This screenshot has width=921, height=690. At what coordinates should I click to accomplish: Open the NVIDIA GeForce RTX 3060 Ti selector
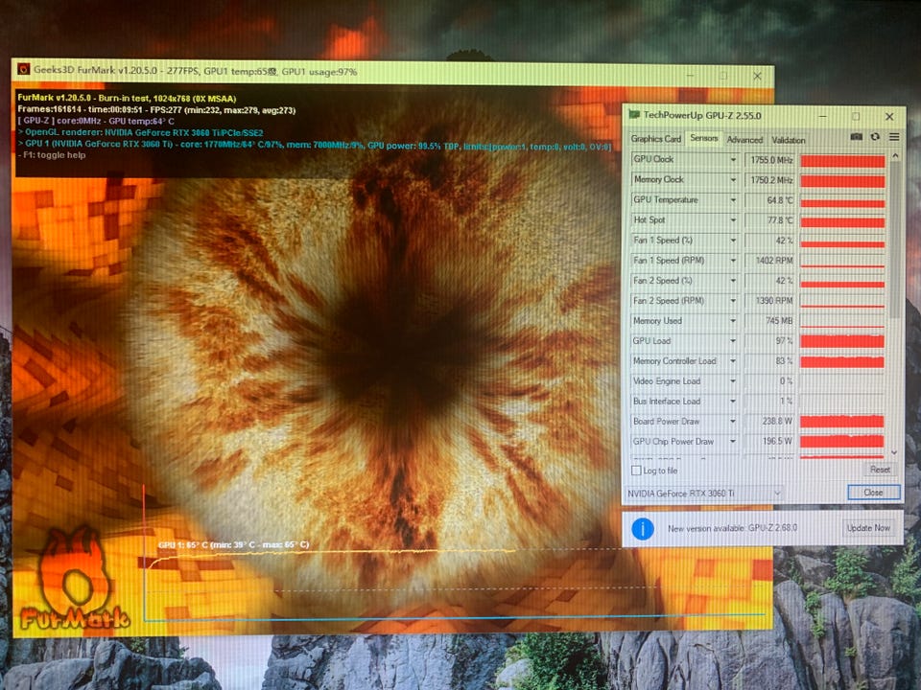[x=703, y=493]
